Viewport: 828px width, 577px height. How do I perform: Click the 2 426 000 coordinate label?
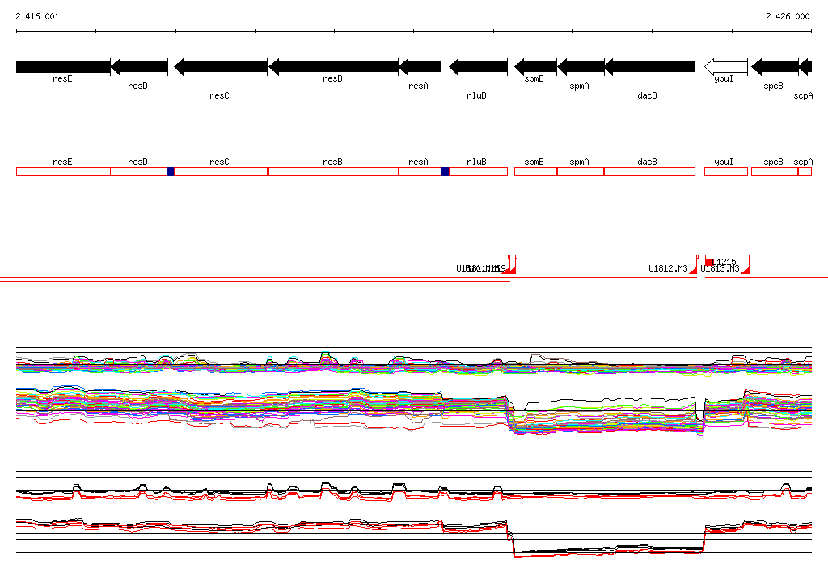click(788, 16)
